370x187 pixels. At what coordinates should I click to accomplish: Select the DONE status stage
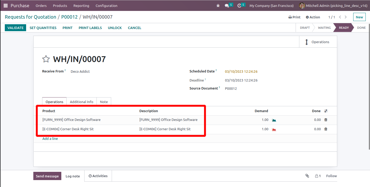tap(361, 28)
